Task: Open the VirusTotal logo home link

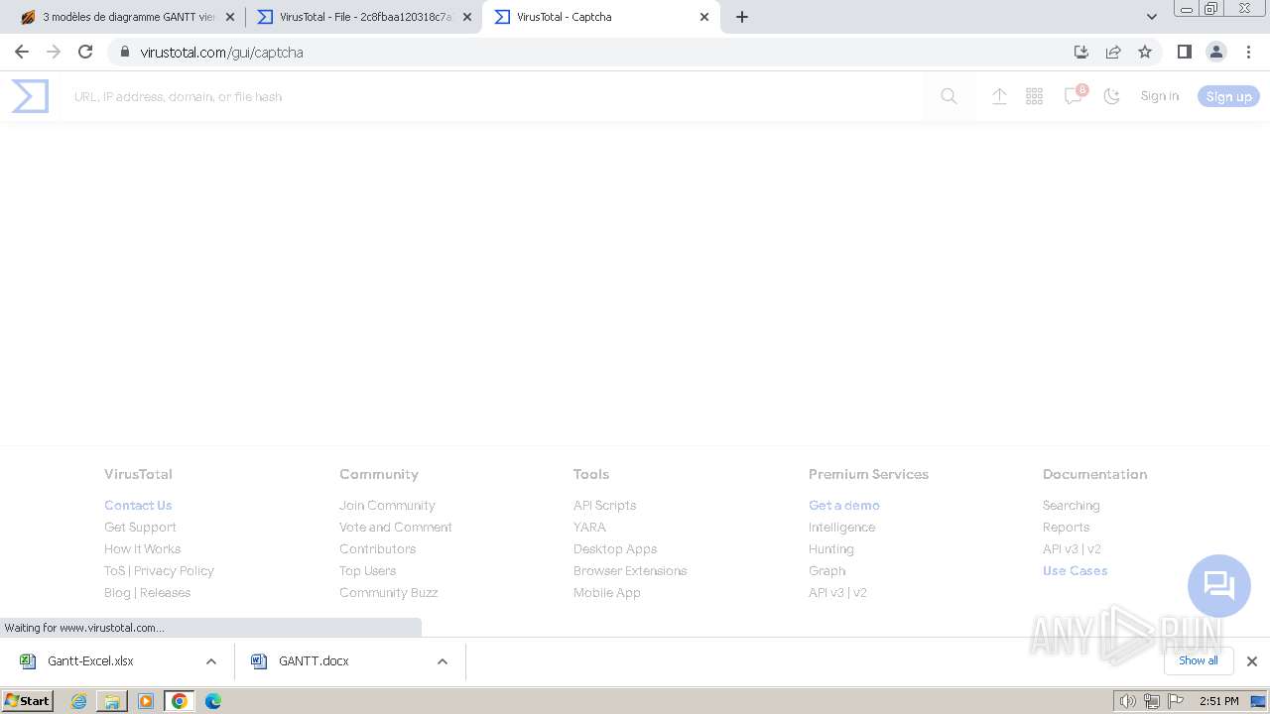Action: click(x=30, y=96)
